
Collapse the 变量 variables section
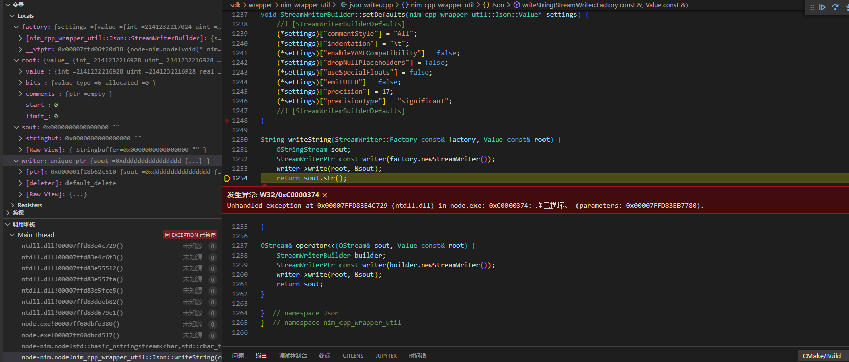8,5
